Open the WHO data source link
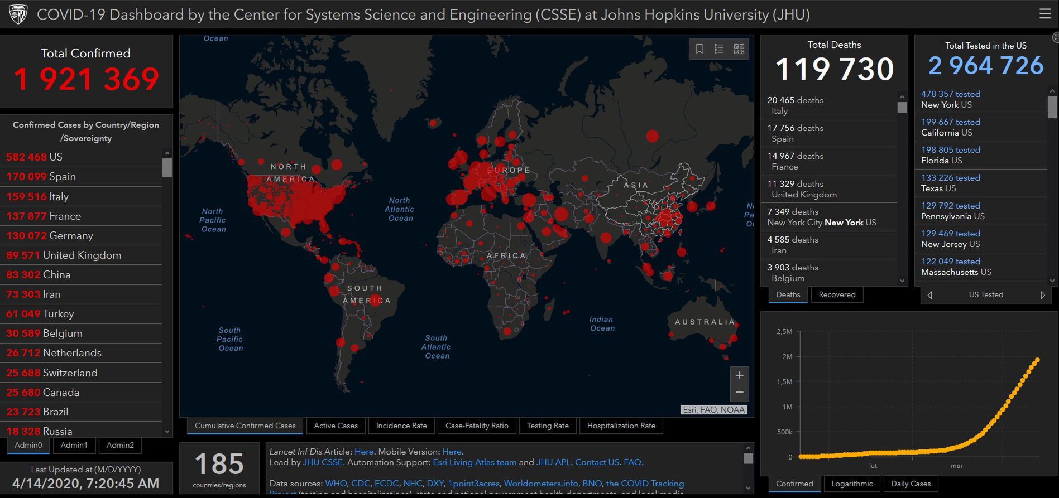This screenshot has height=498, width=1059. pyautogui.click(x=336, y=484)
